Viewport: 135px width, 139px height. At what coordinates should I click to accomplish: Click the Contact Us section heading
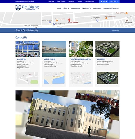pos(21,37)
